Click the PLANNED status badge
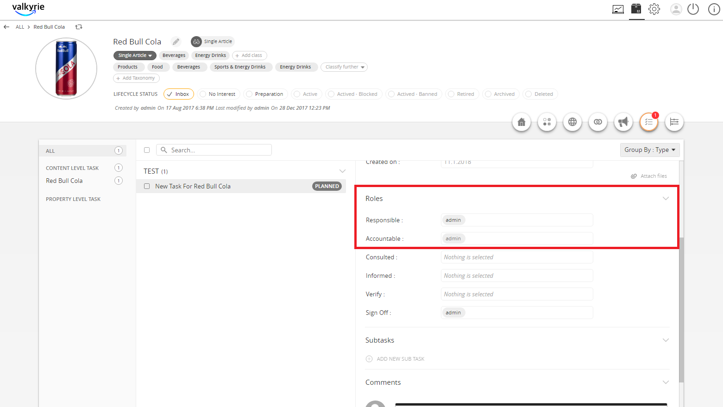The image size is (723, 407). click(x=327, y=186)
